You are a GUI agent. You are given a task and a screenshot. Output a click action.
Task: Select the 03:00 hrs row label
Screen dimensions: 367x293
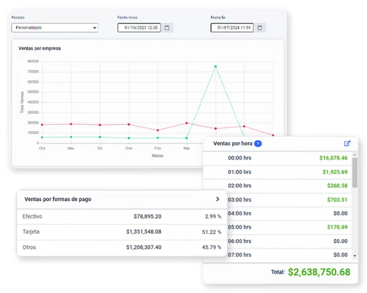point(240,200)
